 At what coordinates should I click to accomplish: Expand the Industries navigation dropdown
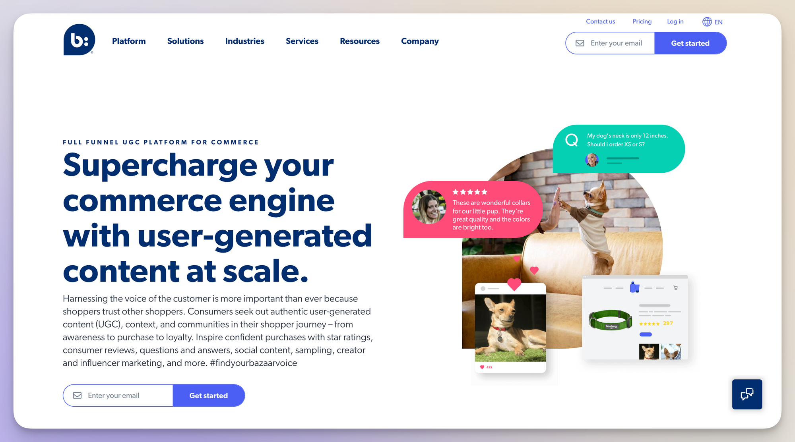245,41
